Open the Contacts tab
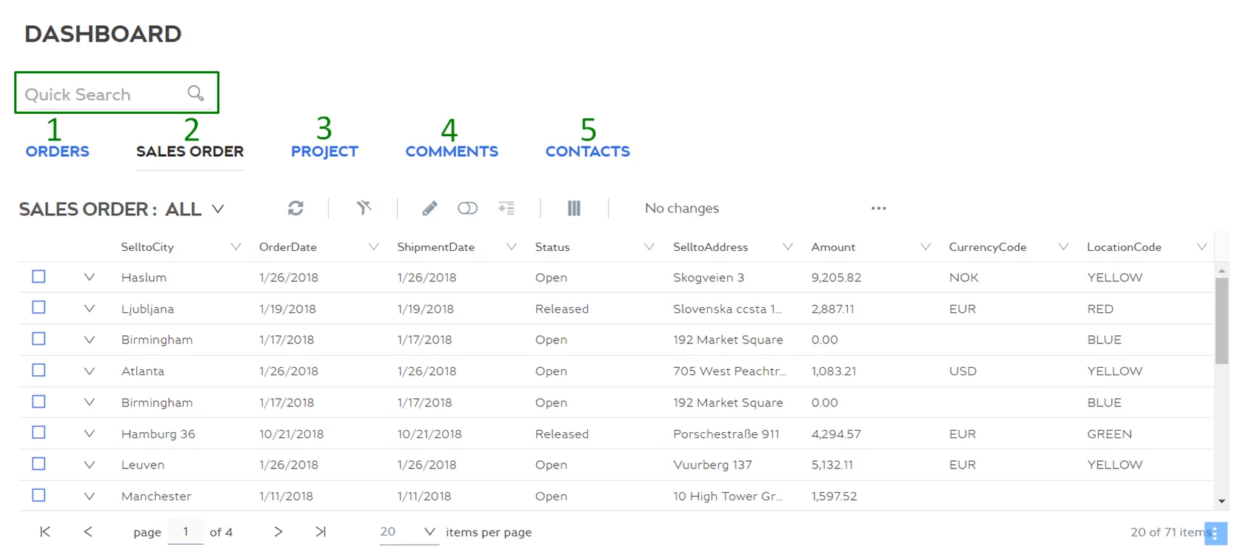The height and width of the screenshot is (555, 1238). click(x=587, y=152)
